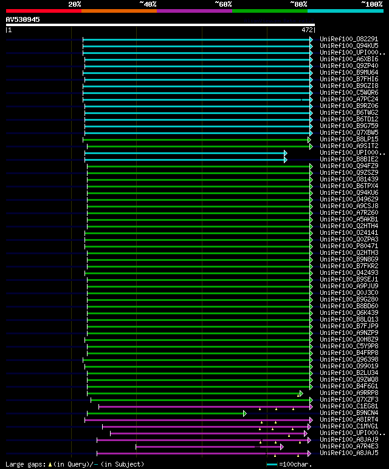The width and height of the screenshot is (389, 469).
Task: Open hit UniRef100_Q9ZP40
Action: click(x=349, y=66)
